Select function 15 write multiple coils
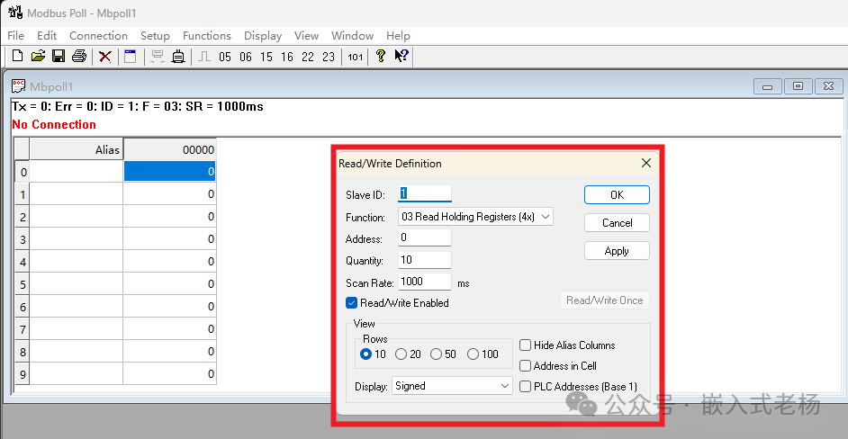Viewport: 848px width, 439px height. point(266,57)
